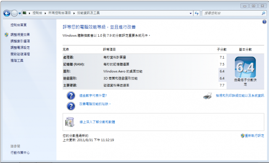Click the 6.4 base score badge

(245, 67)
